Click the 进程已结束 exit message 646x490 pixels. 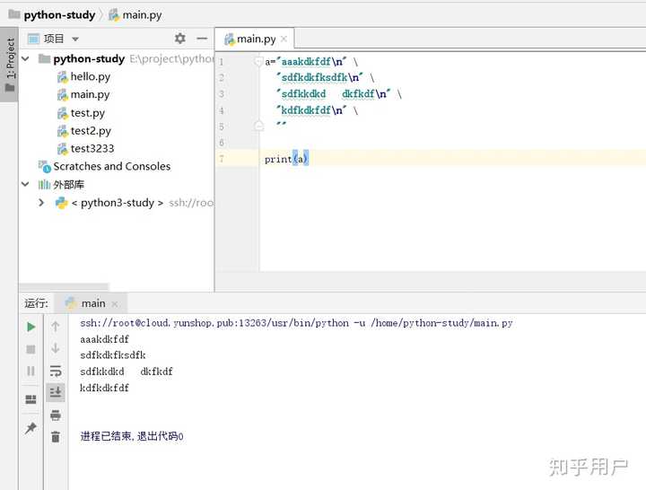[x=132, y=436]
